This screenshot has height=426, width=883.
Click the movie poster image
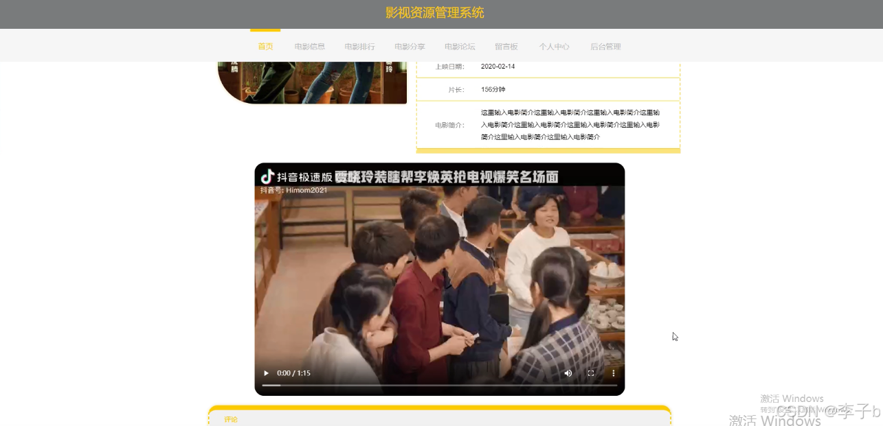coord(312,82)
